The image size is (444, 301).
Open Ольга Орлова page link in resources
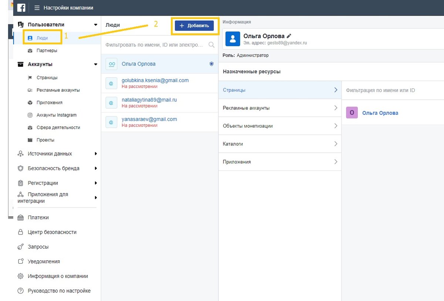coord(380,113)
